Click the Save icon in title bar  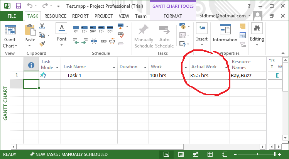[18, 6]
